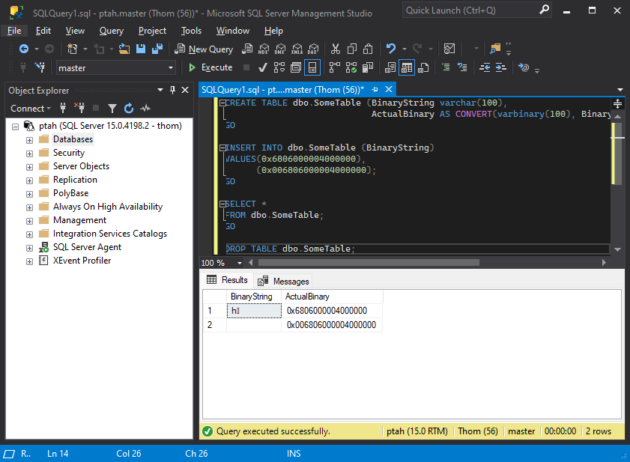The image size is (630, 462).
Task: Open the 100 % zoom dropdown
Action: point(240,263)
